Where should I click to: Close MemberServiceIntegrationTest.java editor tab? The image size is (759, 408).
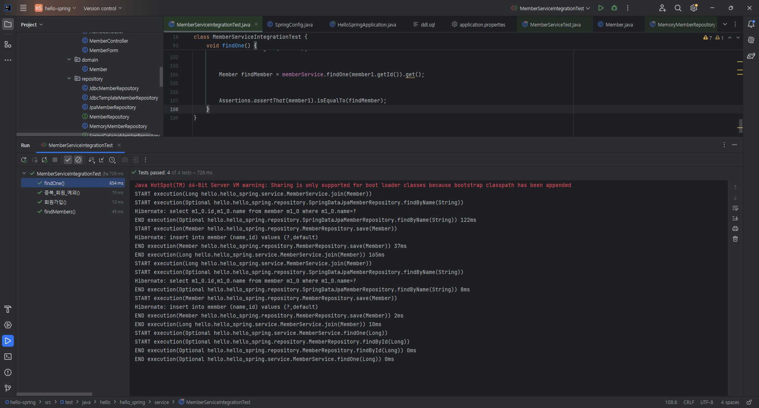tap(256, 25)
